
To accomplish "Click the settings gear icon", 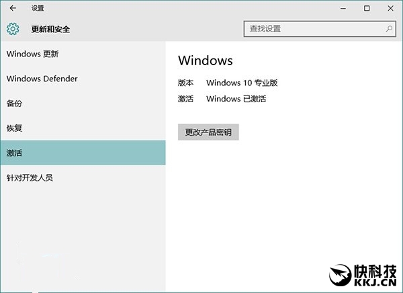I will (13, 29).
